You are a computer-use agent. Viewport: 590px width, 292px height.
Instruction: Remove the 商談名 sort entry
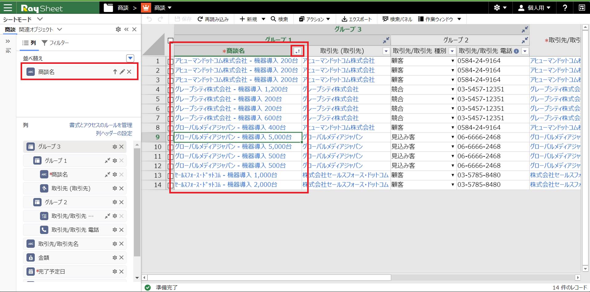coord(129,72)
